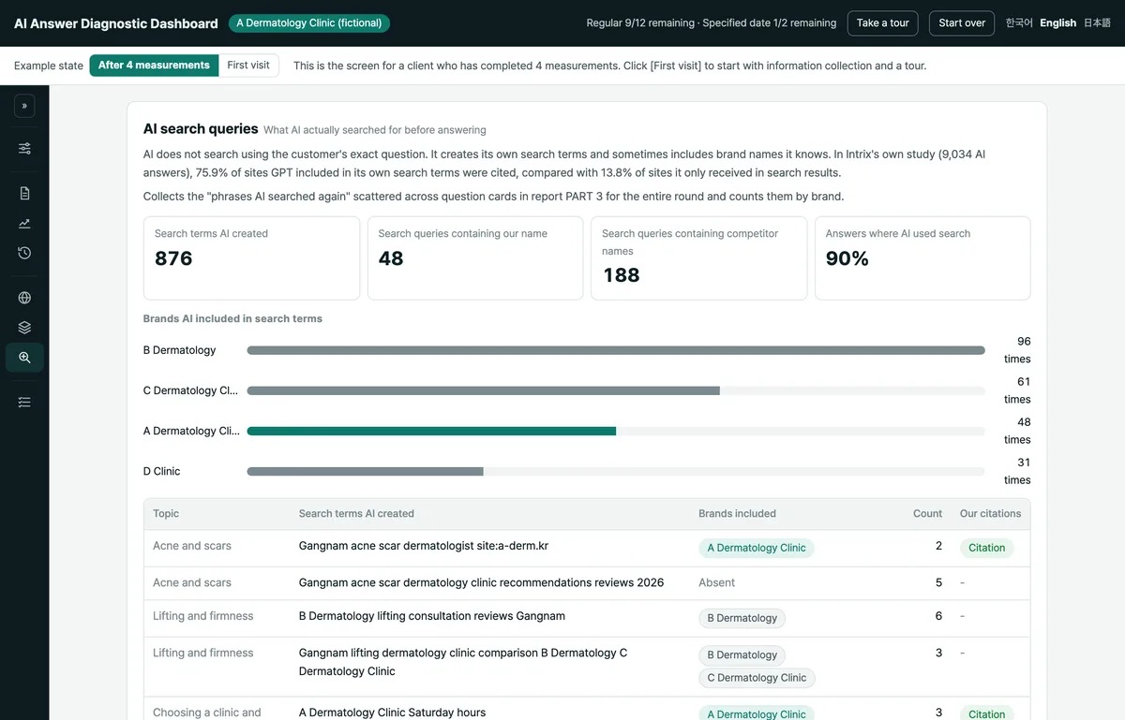The width and height of the screenshot is (1125, 720).
Task: Open the sliders settings icon in sidebar
Action: point(24,148)
